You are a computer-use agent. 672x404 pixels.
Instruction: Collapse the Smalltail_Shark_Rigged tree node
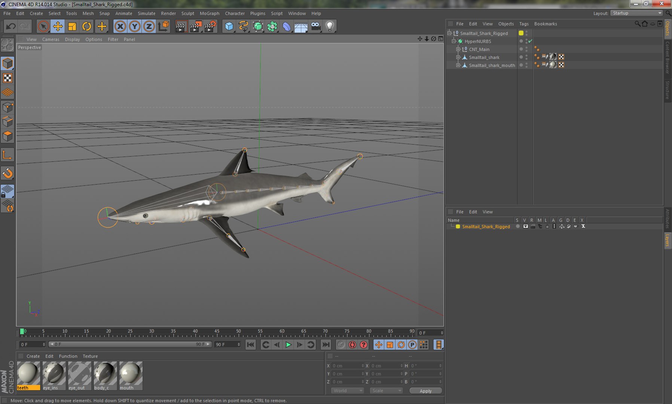click(449, 33)
